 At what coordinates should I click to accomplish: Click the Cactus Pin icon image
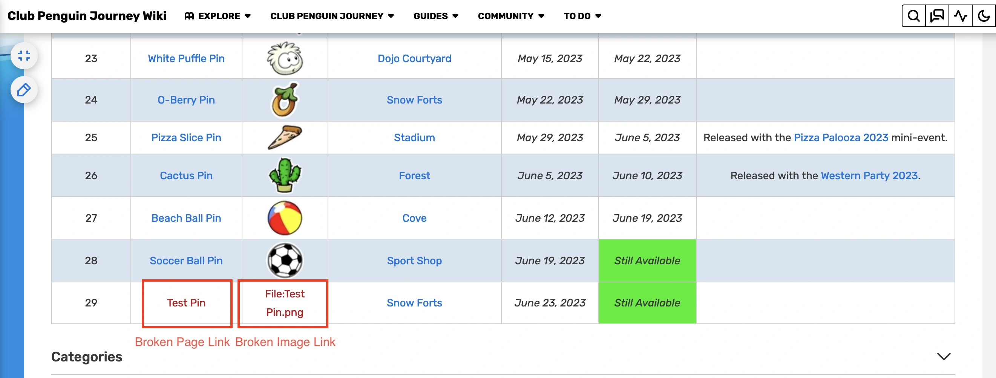[x=285, y=175]
